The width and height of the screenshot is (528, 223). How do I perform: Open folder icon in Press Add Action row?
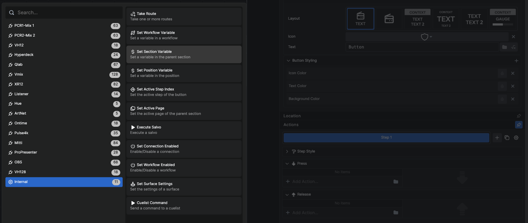(396, 182)
